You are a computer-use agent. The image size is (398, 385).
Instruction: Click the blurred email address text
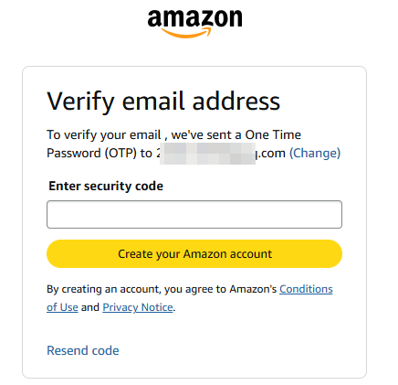(x=207, y=153)
